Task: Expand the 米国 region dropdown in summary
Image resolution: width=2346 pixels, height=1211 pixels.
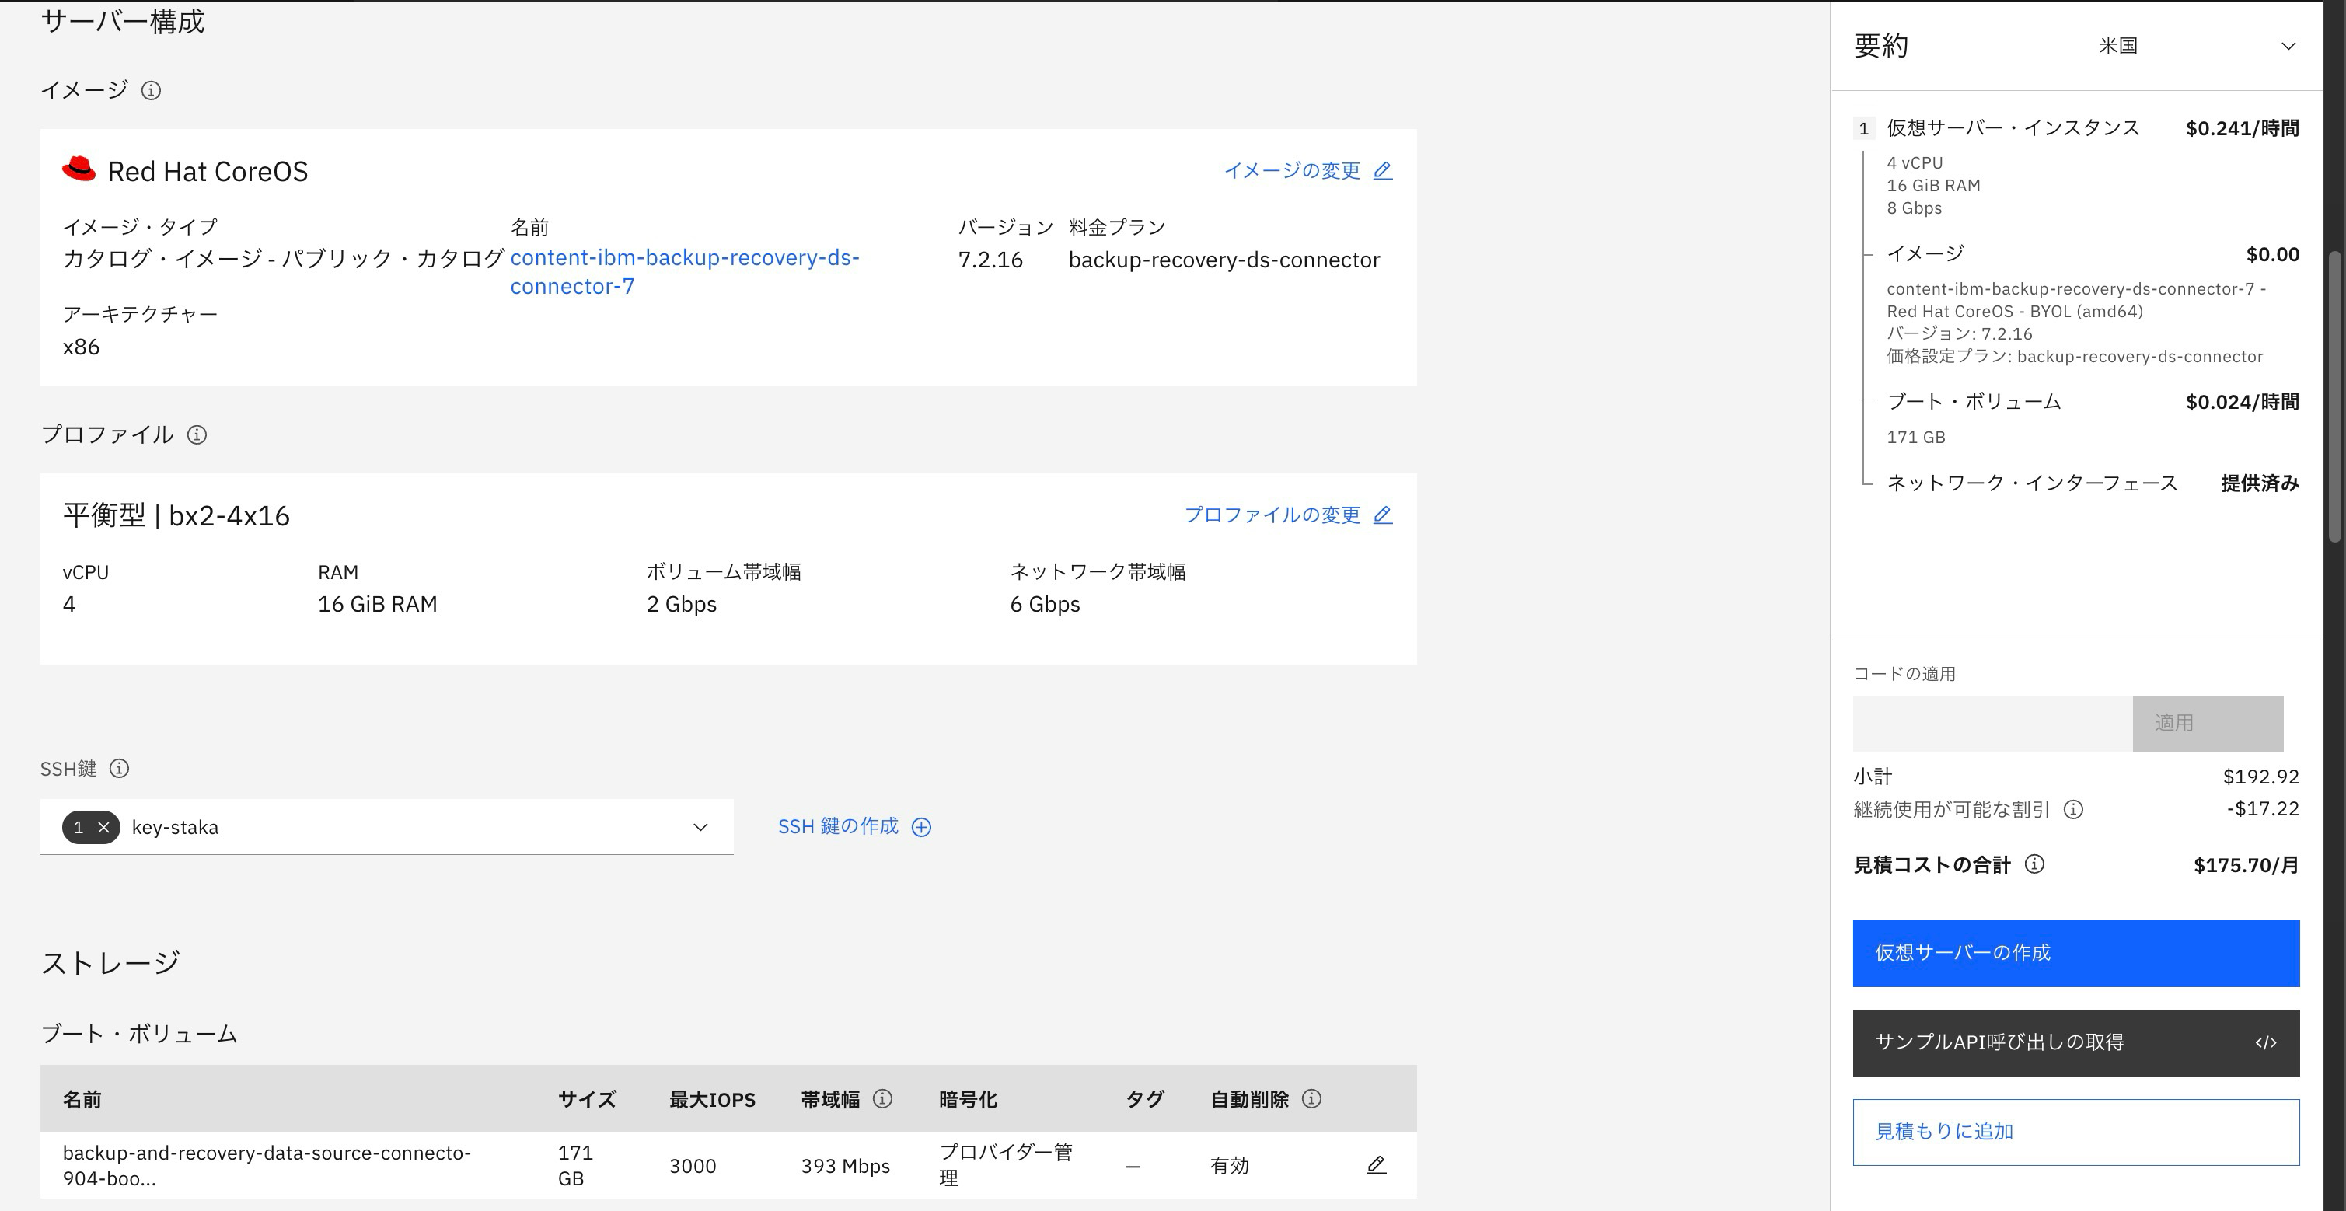Action: pos(2288,47)
